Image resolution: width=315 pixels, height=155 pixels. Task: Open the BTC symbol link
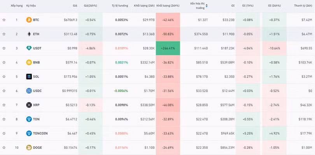36,20
